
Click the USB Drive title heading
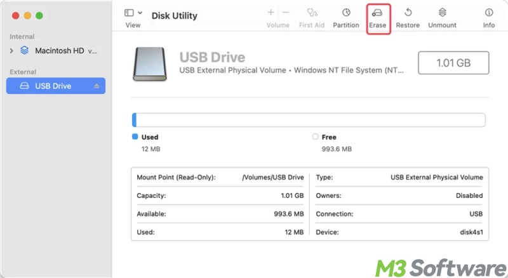click(x=212, y=57)
